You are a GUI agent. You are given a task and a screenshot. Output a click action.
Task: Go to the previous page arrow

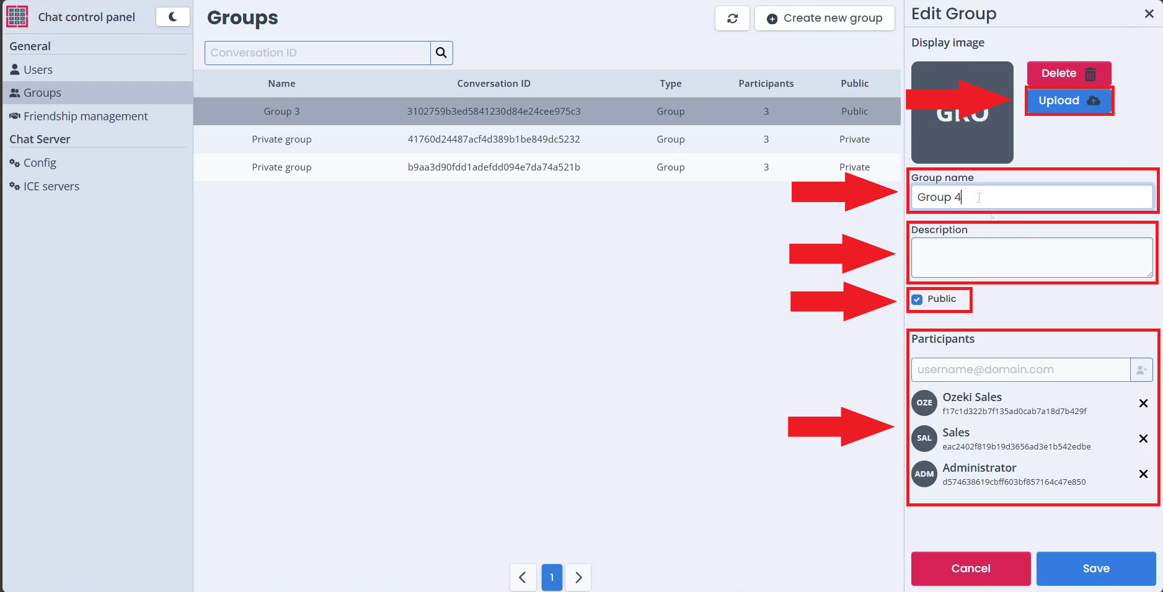pyautogui.click(x=523, y=577)
